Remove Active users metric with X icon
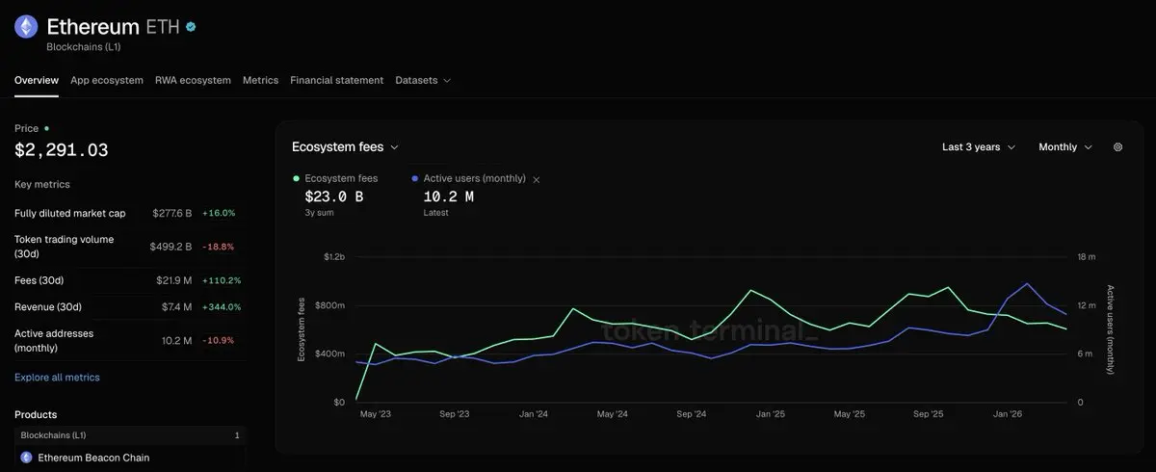 tap(537, 179)
